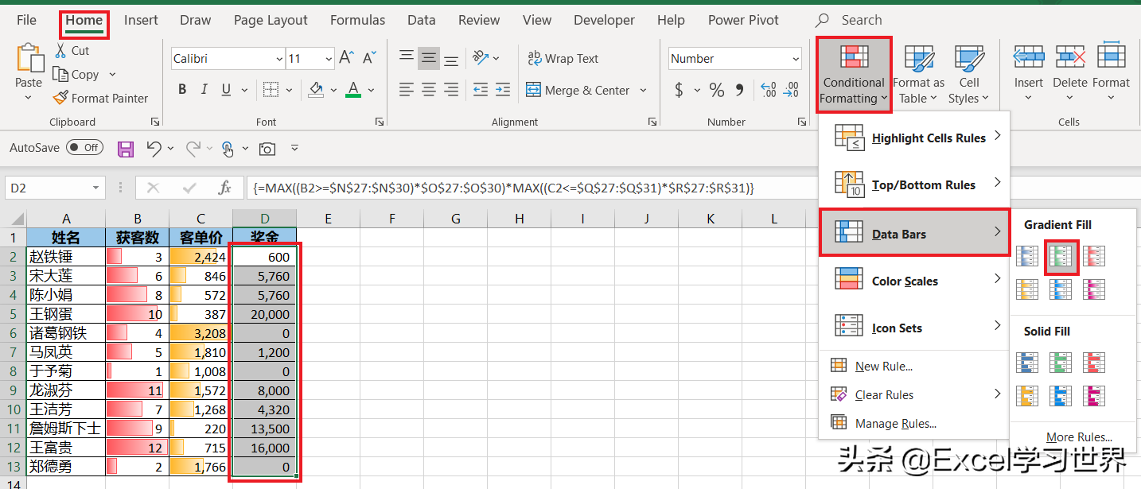Screen dimensions: 1141x489
Task: Align text to top
Action: click(407, 58)
